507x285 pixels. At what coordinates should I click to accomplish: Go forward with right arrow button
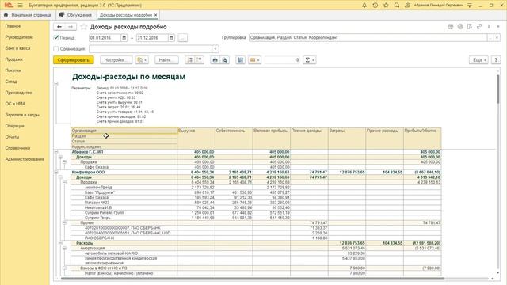point(71,27)
